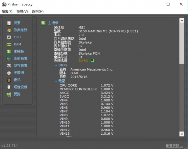Open the 圖形裝置 section label
This screenshot has width=188, height=149.
coord(21,58)
